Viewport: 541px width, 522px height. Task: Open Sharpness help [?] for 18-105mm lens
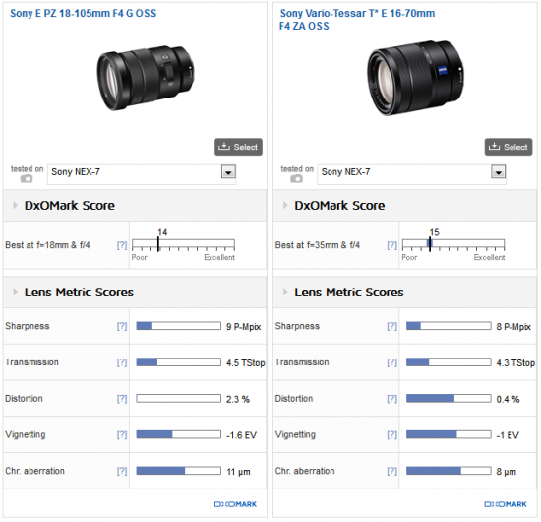click(122, 326)
